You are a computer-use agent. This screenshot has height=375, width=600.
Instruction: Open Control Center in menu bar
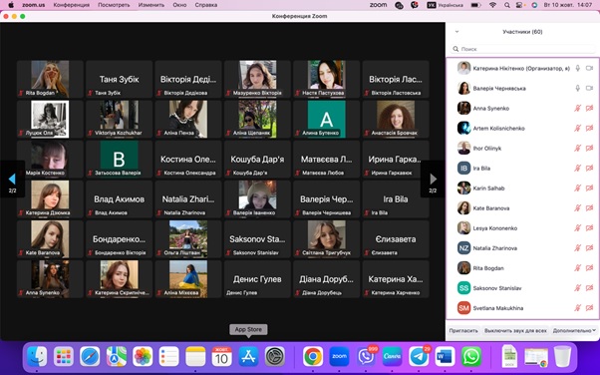[x=519, y=5]
